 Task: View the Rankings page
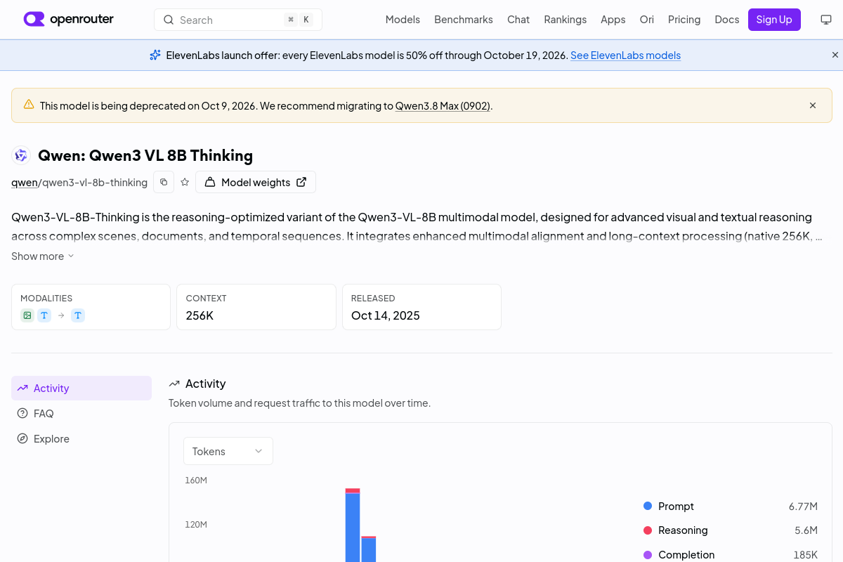click(x=566, y=20)
